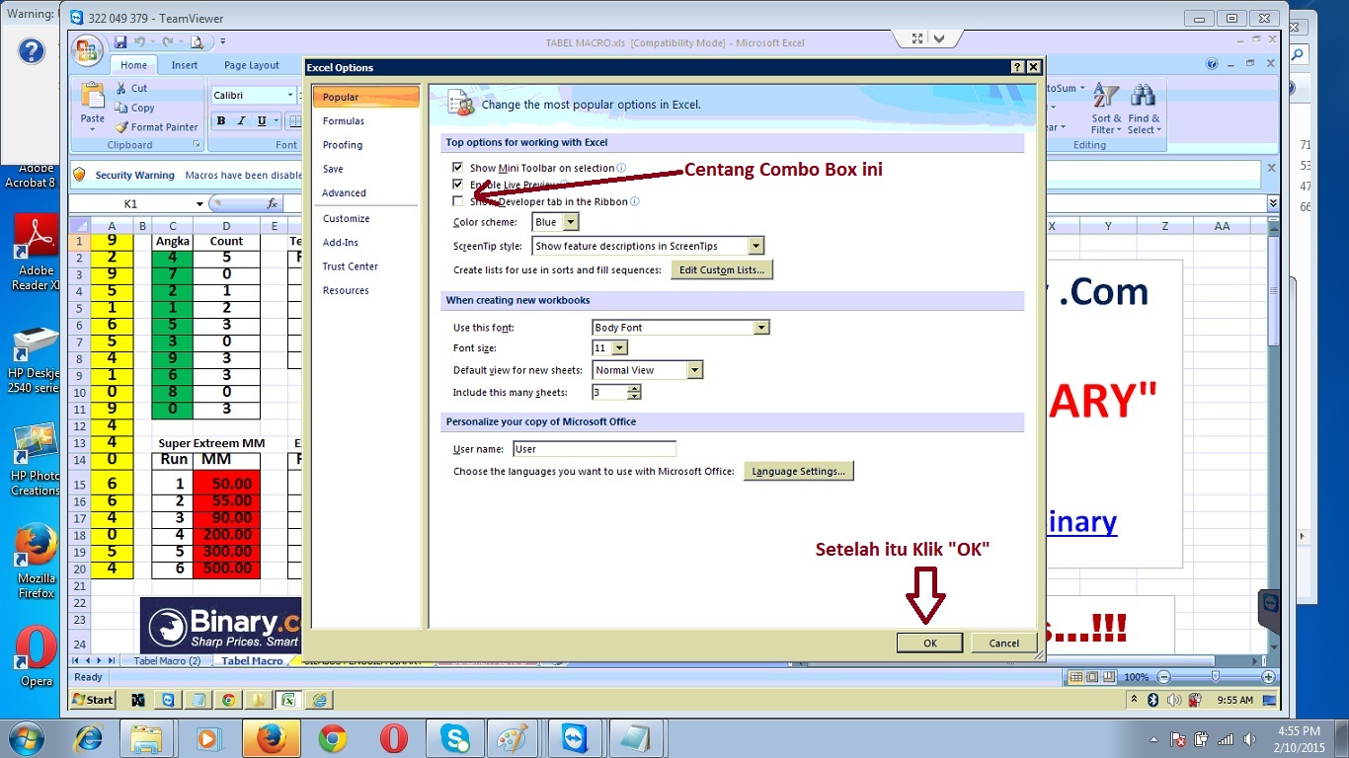Open Skype from the Windows taskbar
1349x758 pixels.
[454, 738]
